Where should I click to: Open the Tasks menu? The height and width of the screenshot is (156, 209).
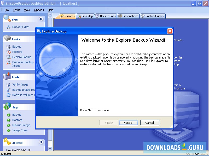click(x=16, y=10)
